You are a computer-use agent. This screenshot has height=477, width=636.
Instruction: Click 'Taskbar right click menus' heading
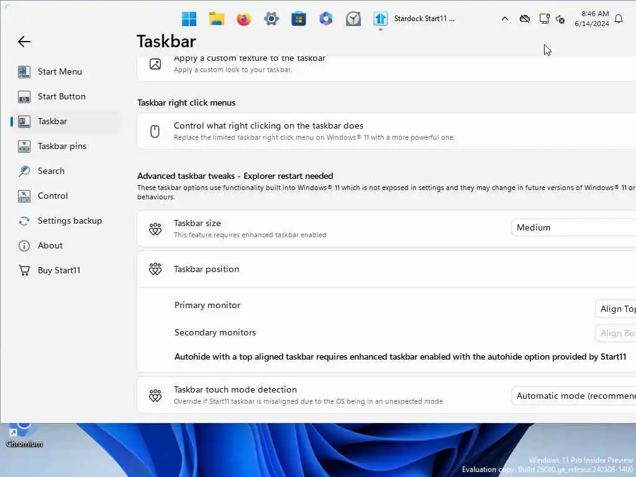(x=186, y=102)
